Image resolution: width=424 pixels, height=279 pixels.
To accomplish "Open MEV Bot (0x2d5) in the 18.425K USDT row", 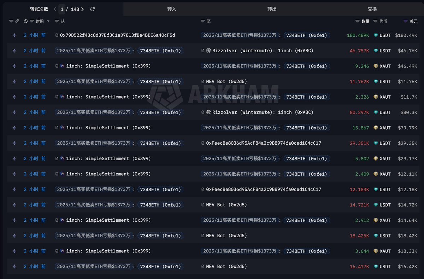I will coord(226,236).
